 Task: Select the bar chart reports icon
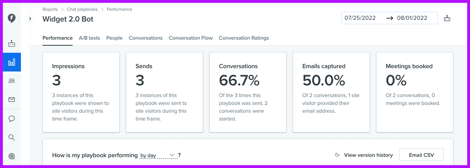pos(11,62)
